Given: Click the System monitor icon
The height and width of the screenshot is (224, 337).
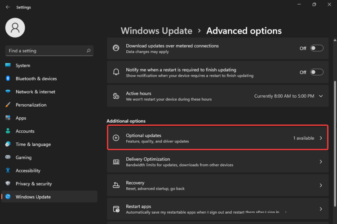Looking at the screenshot, I should (8, 65).
